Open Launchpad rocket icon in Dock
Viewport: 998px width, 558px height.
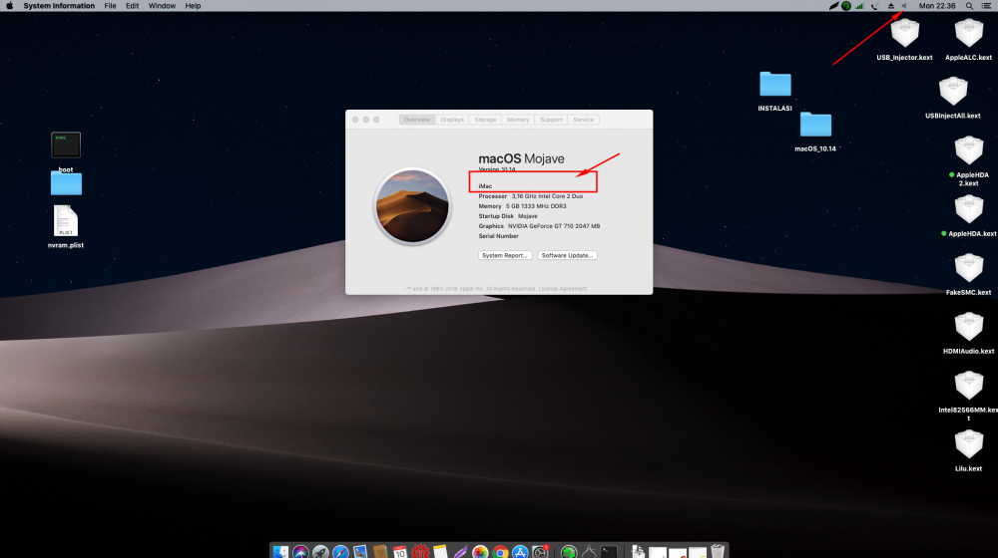coord(320,551)
